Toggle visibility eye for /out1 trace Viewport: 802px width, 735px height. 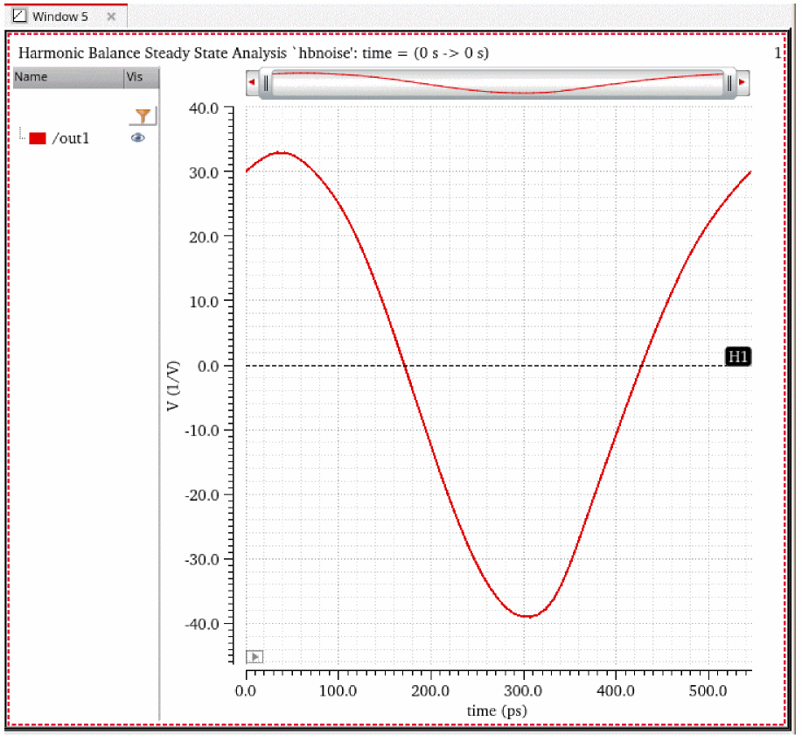[x=137, y=138]
